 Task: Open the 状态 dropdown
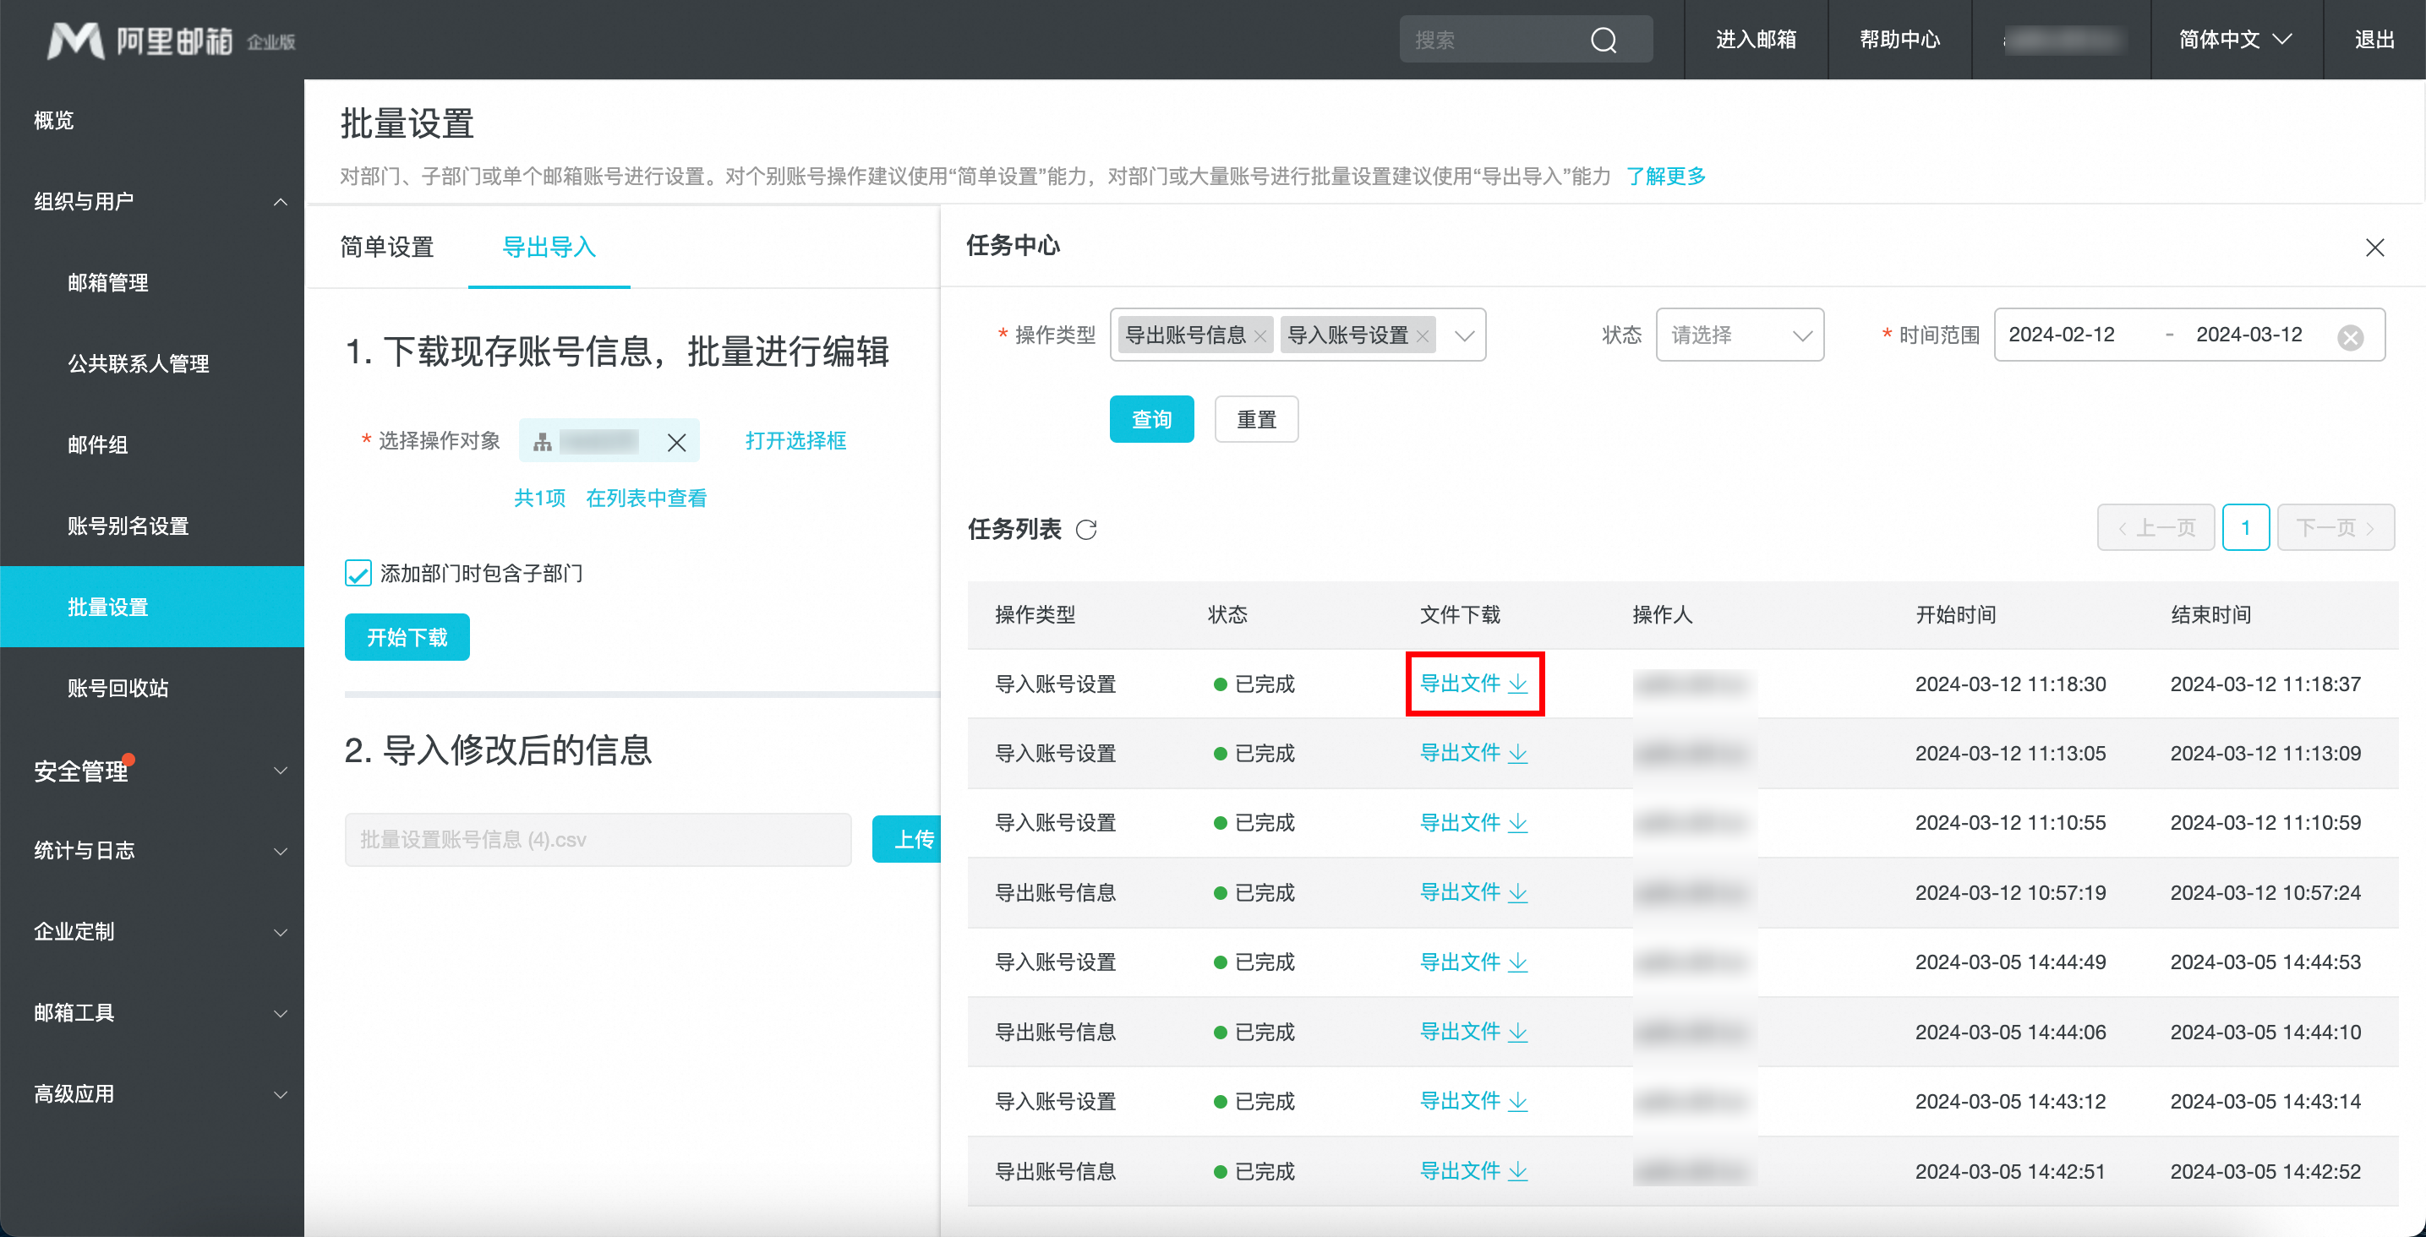point(1739,335)
